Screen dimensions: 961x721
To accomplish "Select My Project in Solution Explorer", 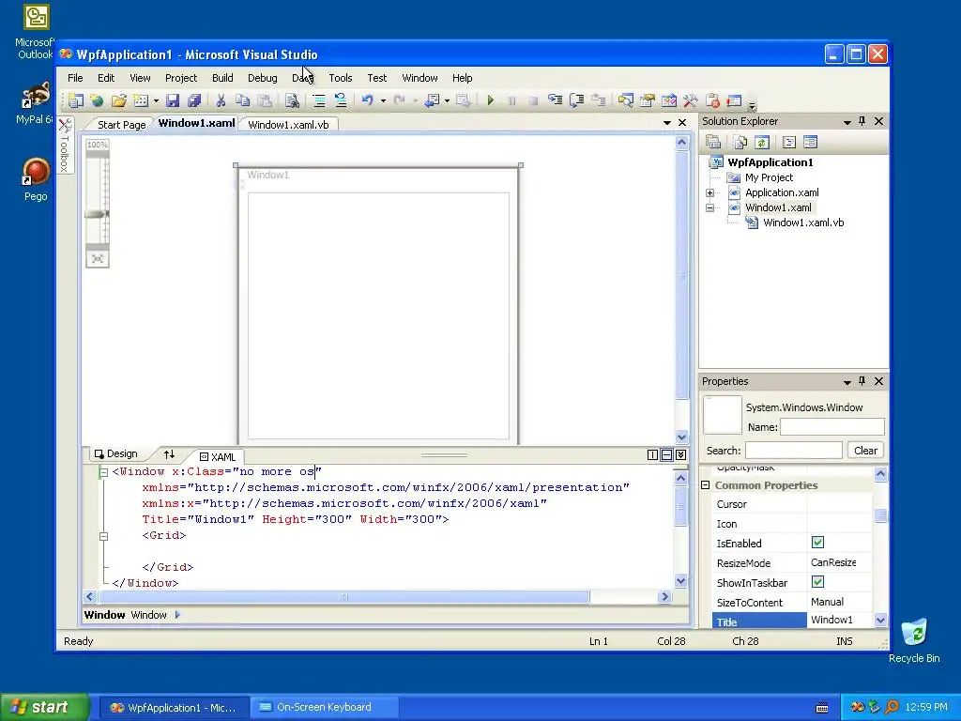I will [x=769, y=177].
